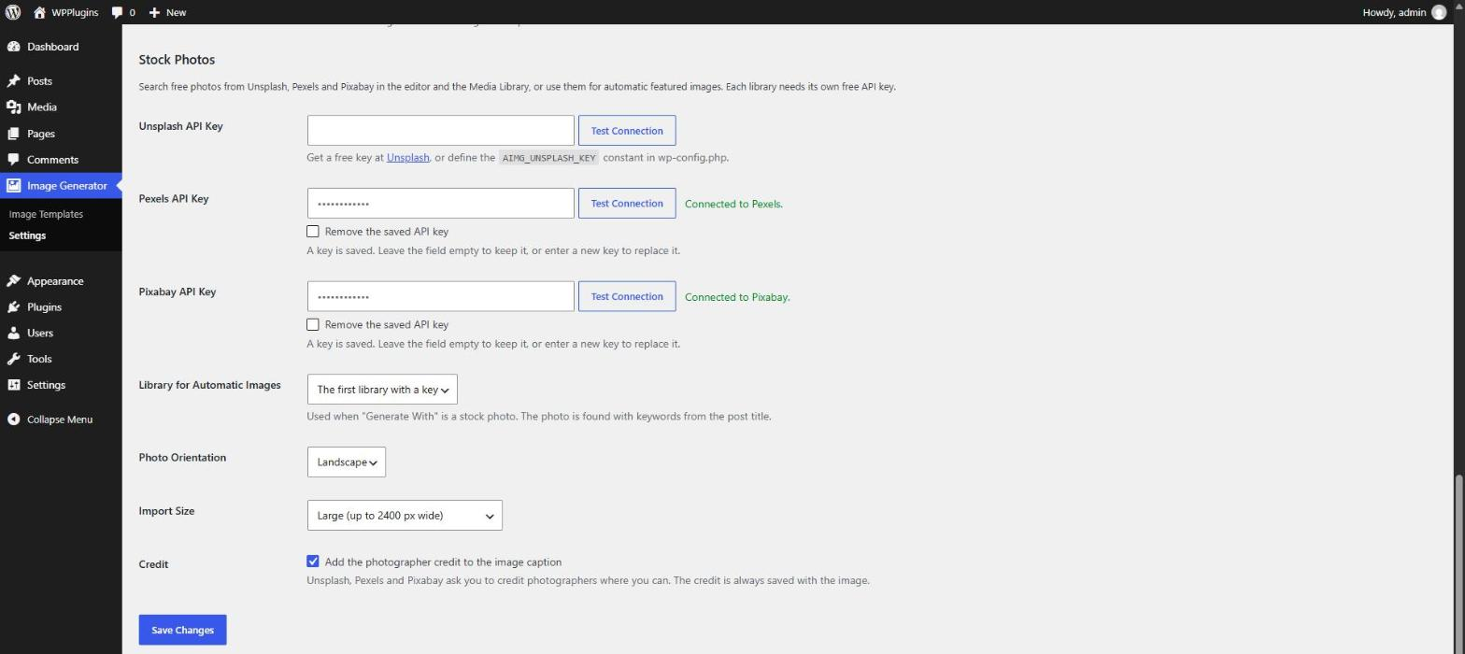Click the Credit row label
Viewport: 1465px width, 654px height.
(153, 565)
